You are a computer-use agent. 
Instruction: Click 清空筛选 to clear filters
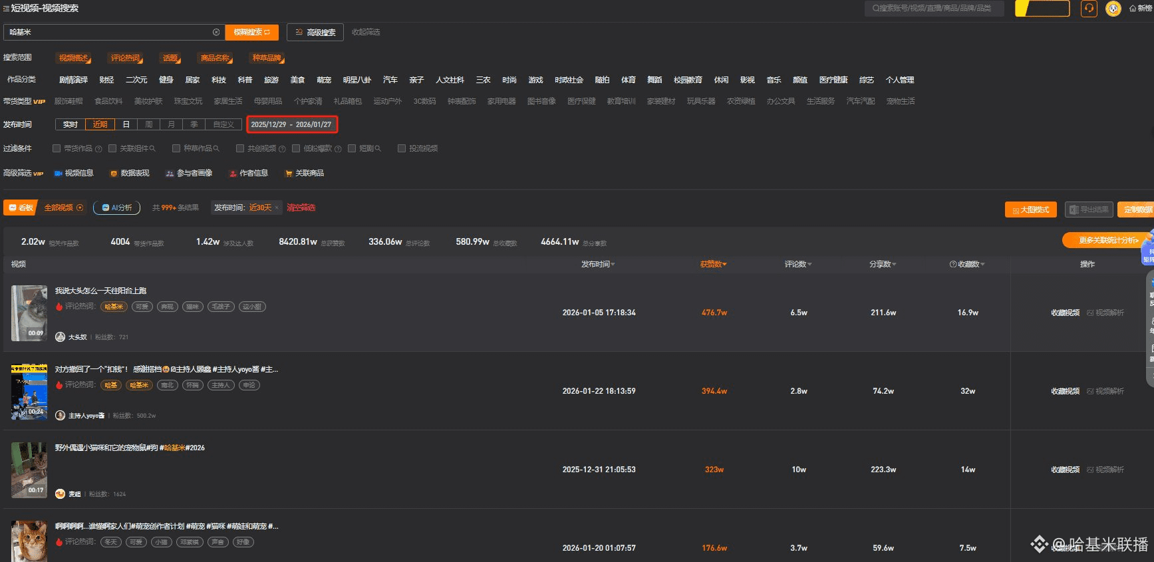(x=301, y=208)
